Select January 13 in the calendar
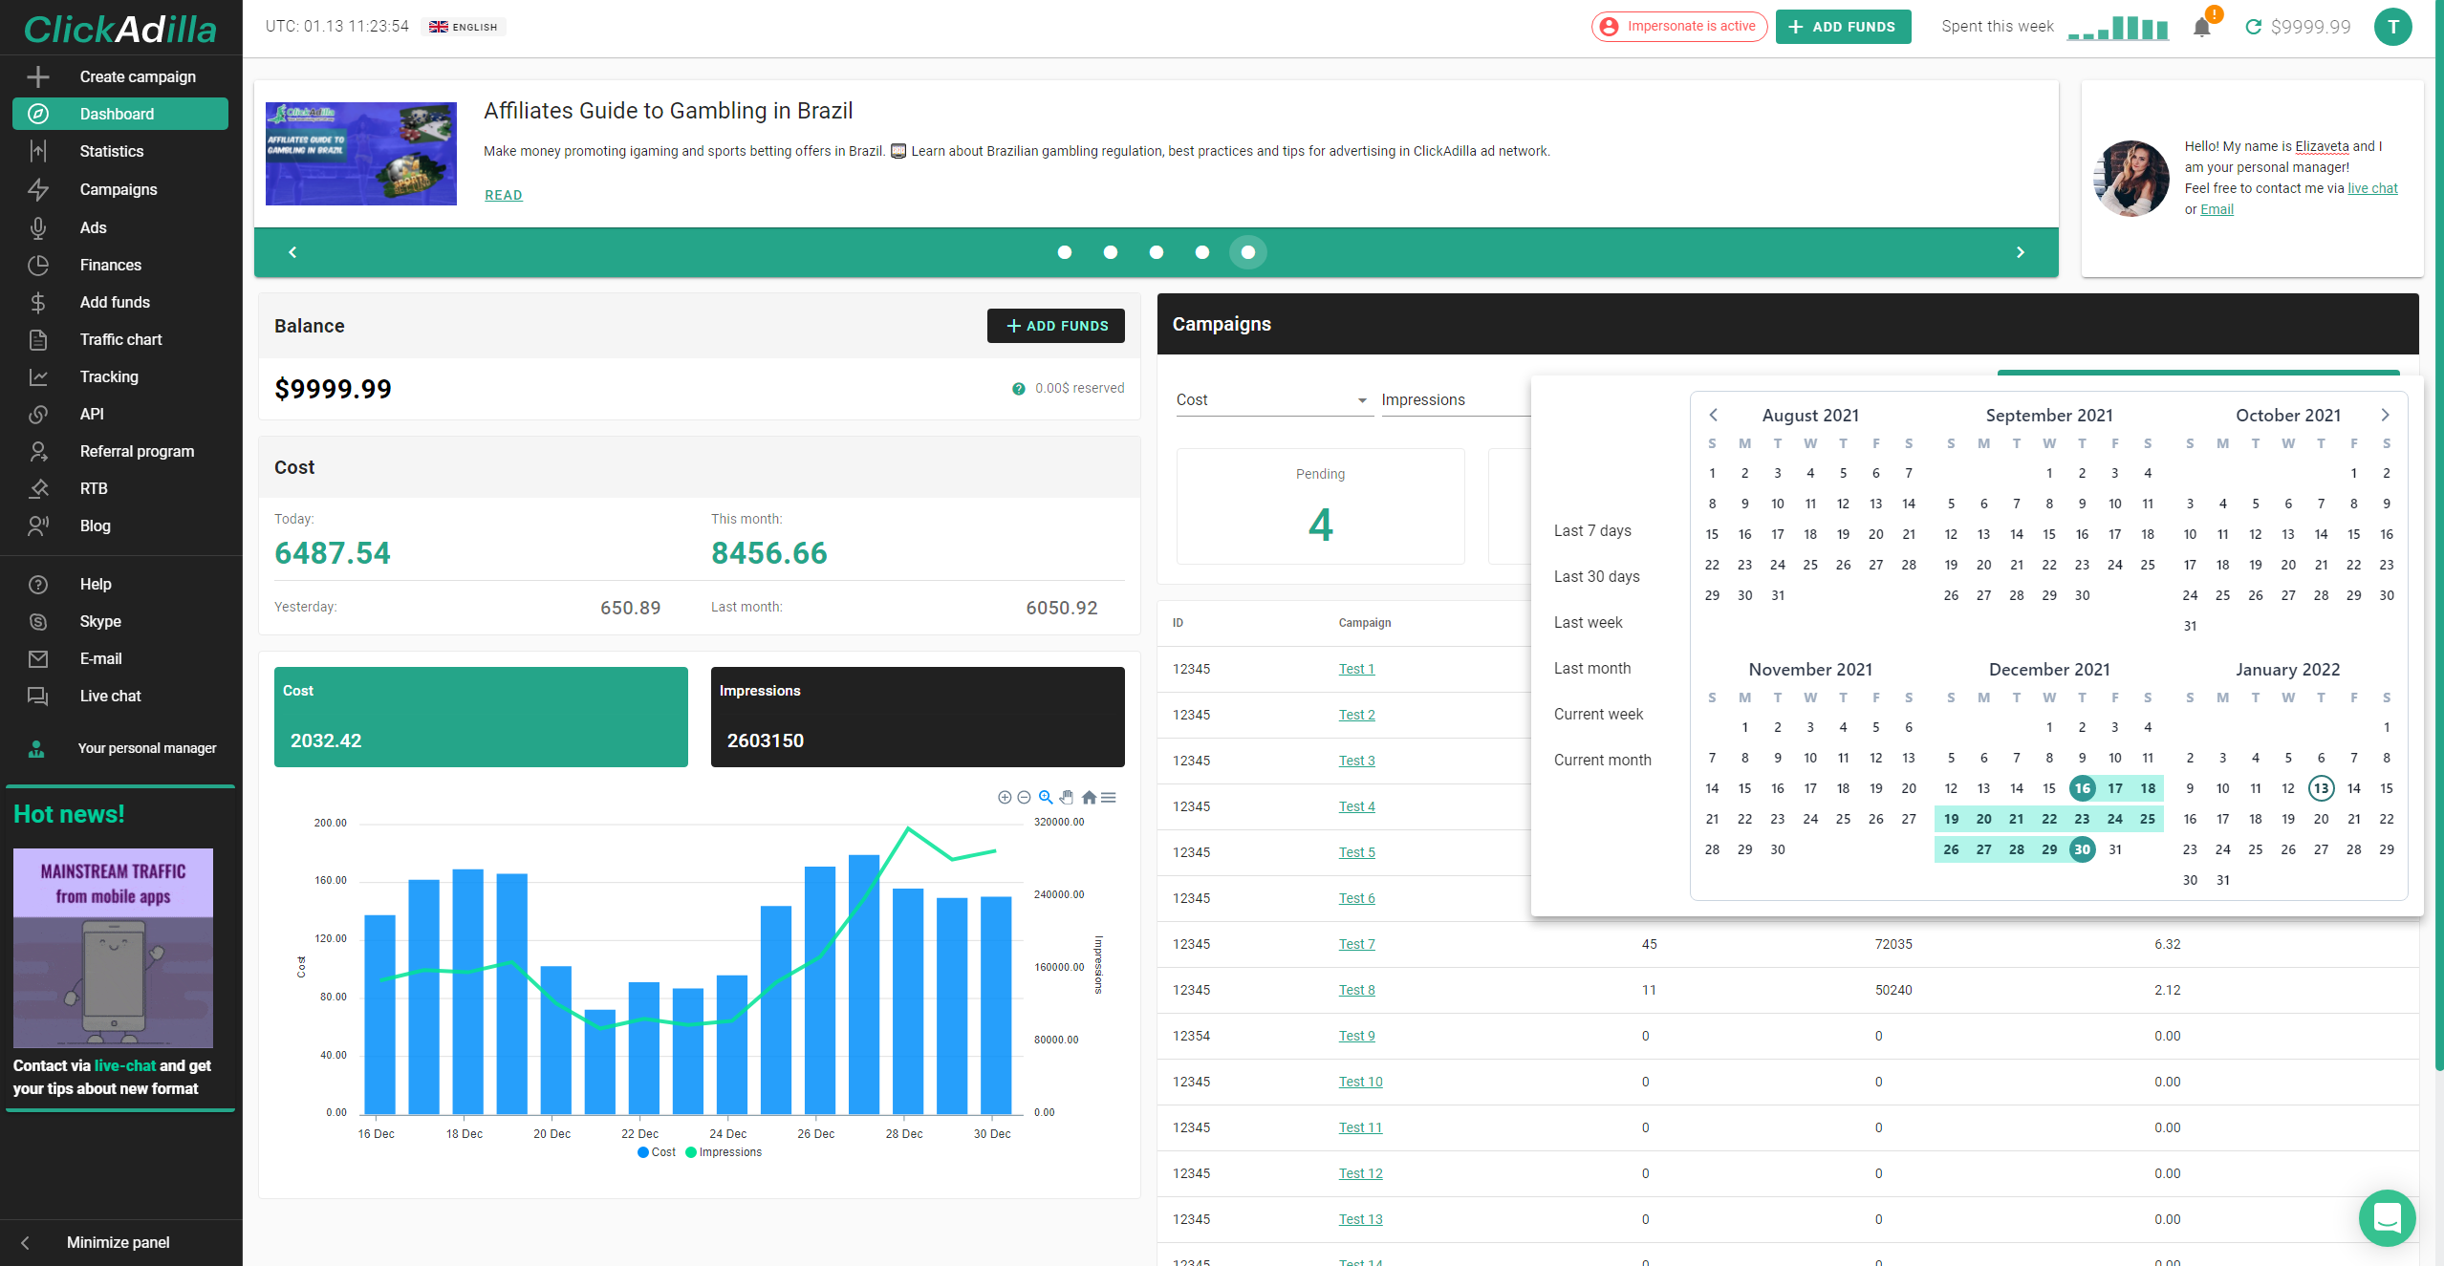 [x=2321, y=788]
